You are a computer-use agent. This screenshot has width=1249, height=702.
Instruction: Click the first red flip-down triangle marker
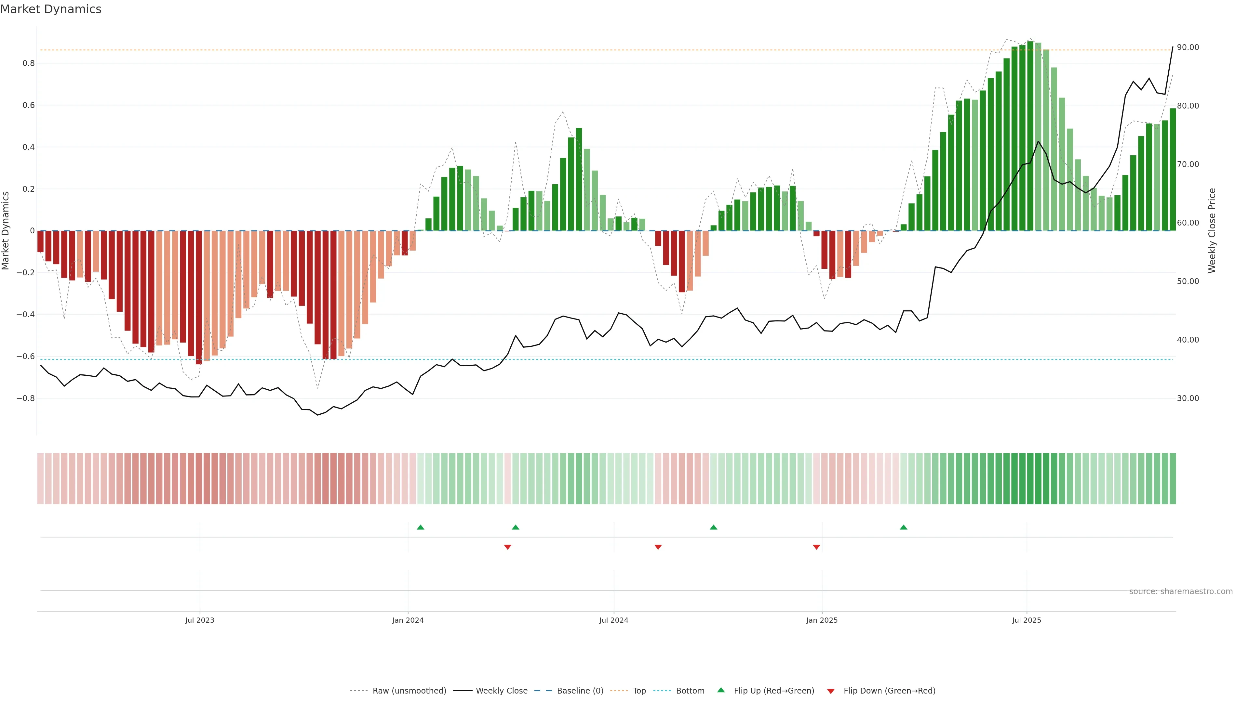click(x=508, y=547)
